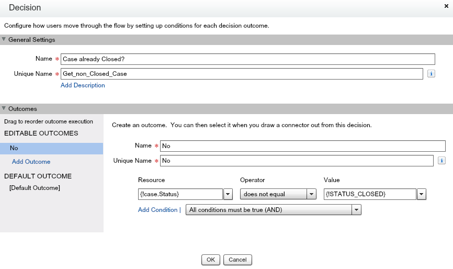Click the outcome Name field

(302, 146)
